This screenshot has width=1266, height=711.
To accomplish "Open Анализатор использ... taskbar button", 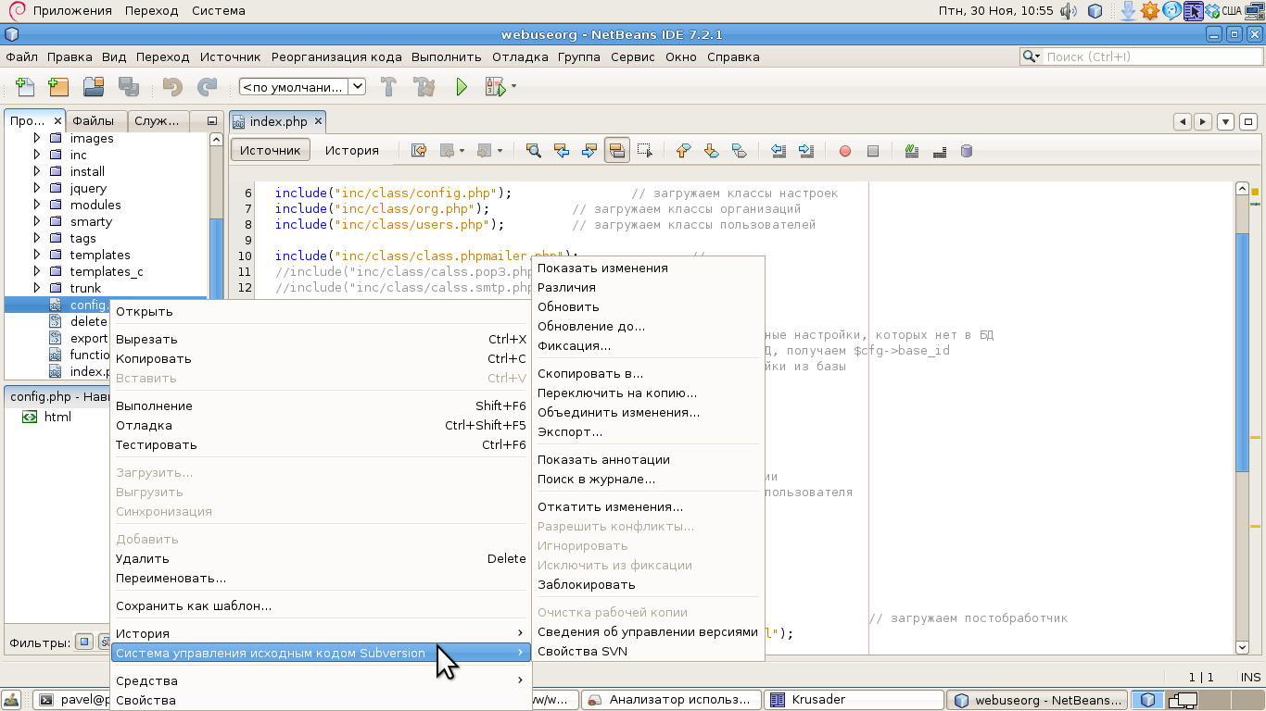I will point(672,700).
